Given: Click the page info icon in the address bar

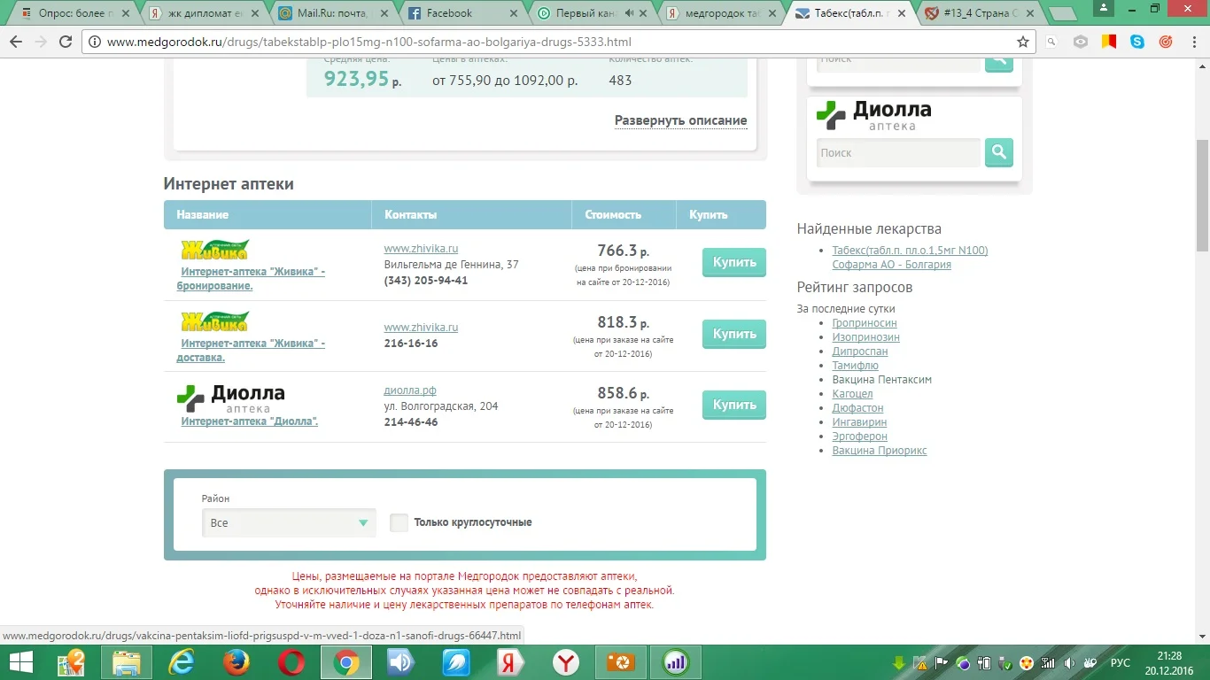Looking at the screenshot, I should (x=95, y=41).
